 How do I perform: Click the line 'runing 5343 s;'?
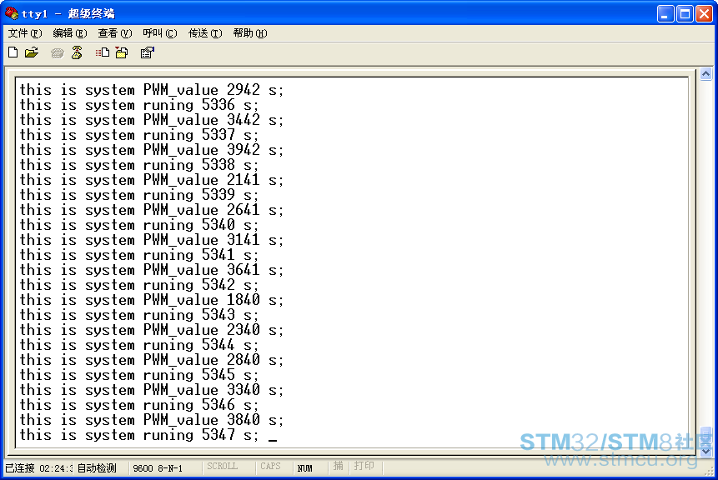point(139,315)
